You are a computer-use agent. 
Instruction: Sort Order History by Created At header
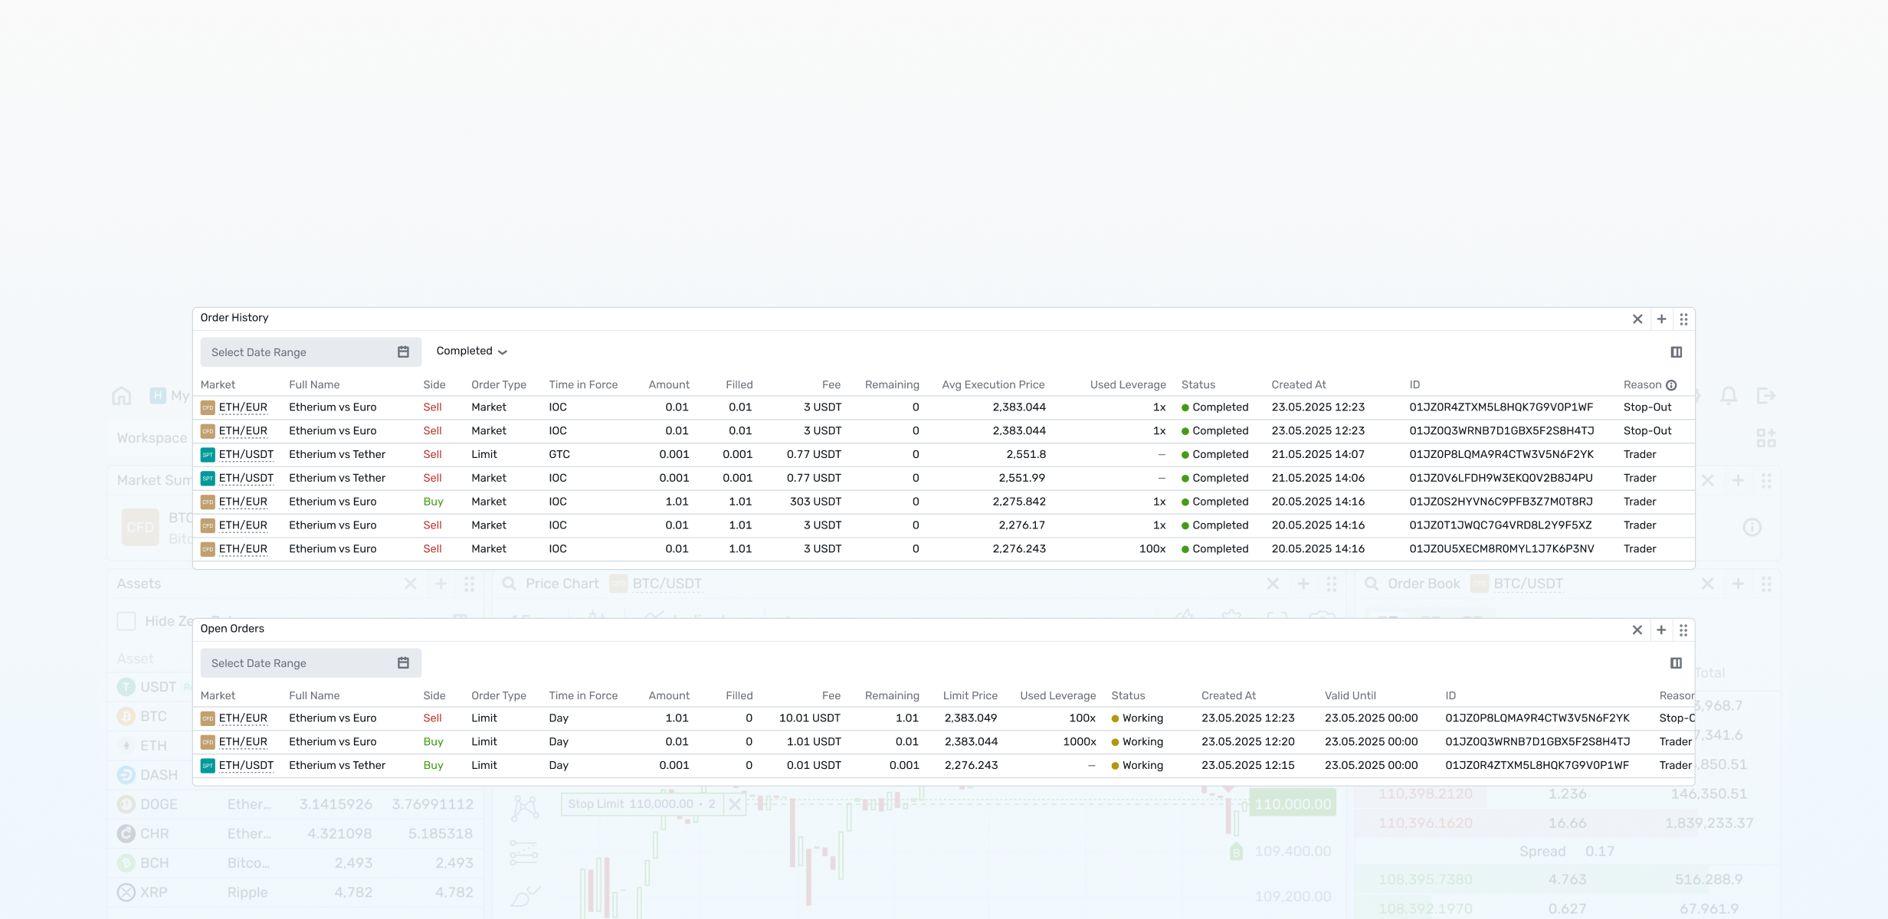[x=1299, y=384]
